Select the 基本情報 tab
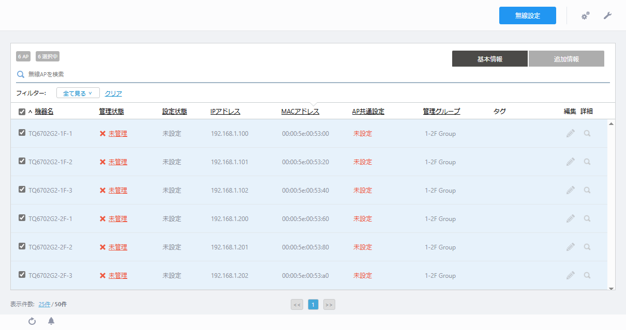Viewport: 626px width, 330px height. (490, 59)
